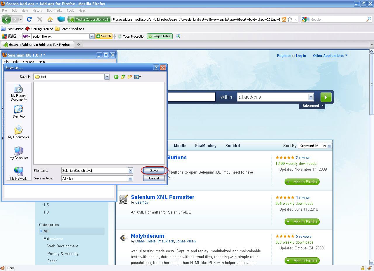Reload the current Firefox page

tap(29, 19)
